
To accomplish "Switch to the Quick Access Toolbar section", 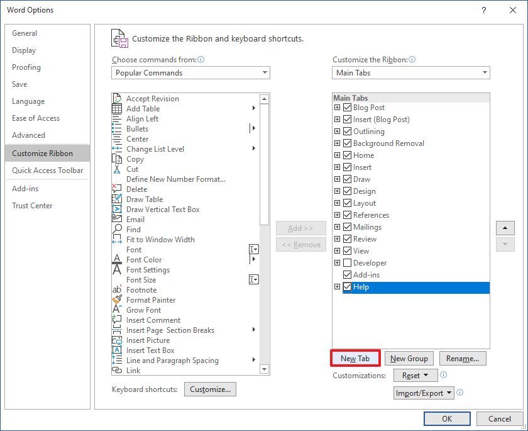I will (x=47, y=170).
